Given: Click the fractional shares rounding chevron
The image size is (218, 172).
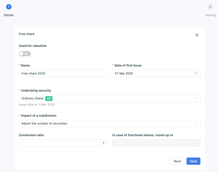Looking at the screenshot, I should point(197,143).
